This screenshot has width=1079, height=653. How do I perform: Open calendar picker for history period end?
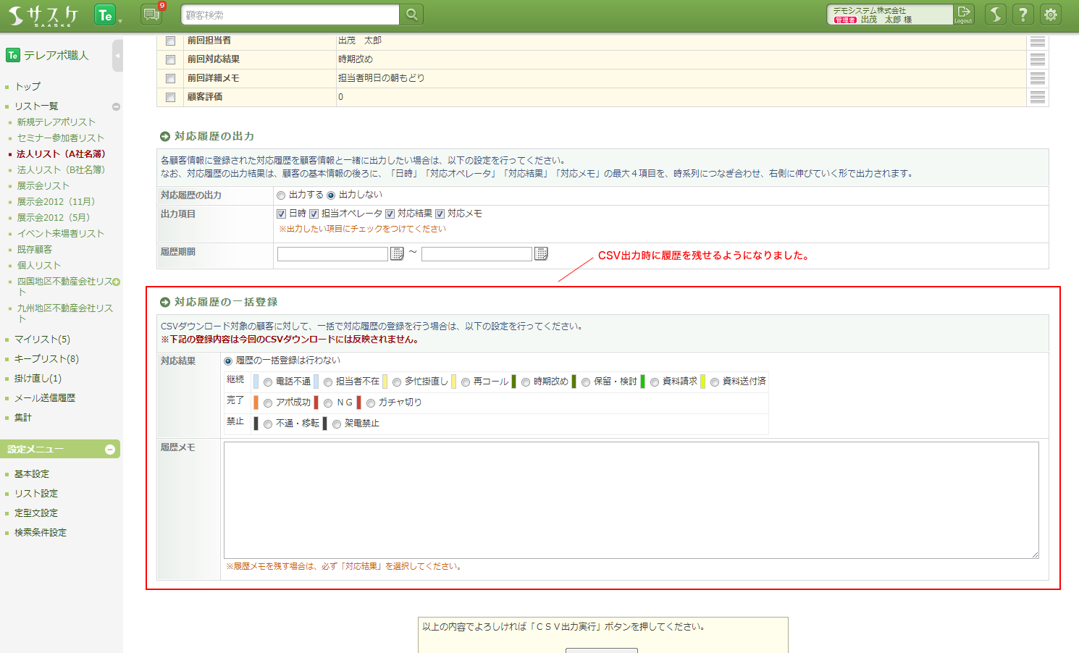pyautogui.click(x=541, y=253)
